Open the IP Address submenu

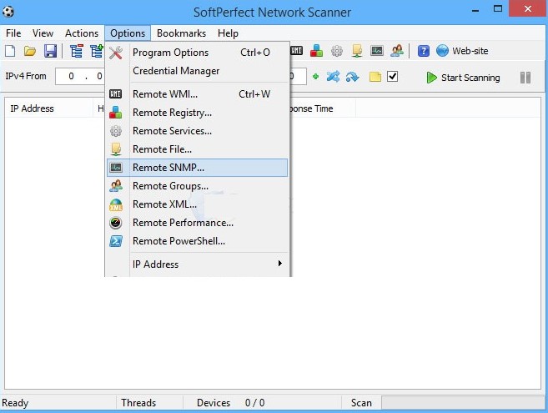tap(197, 264)
